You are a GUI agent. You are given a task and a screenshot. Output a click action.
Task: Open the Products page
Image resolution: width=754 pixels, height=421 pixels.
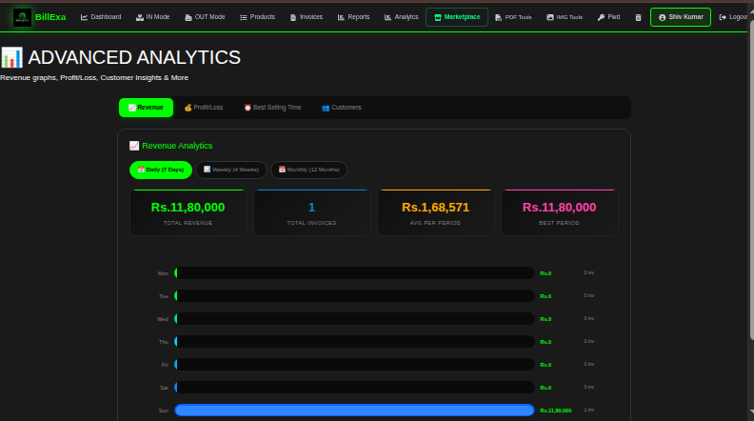coord(257,17)
